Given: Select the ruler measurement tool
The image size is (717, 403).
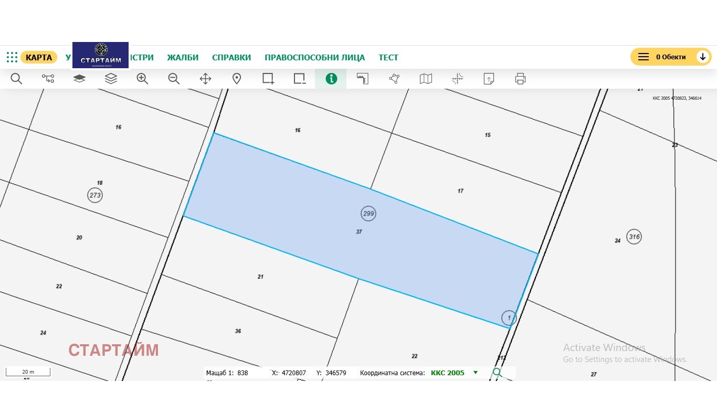Looking at the screenshot, I should point(363,79).
